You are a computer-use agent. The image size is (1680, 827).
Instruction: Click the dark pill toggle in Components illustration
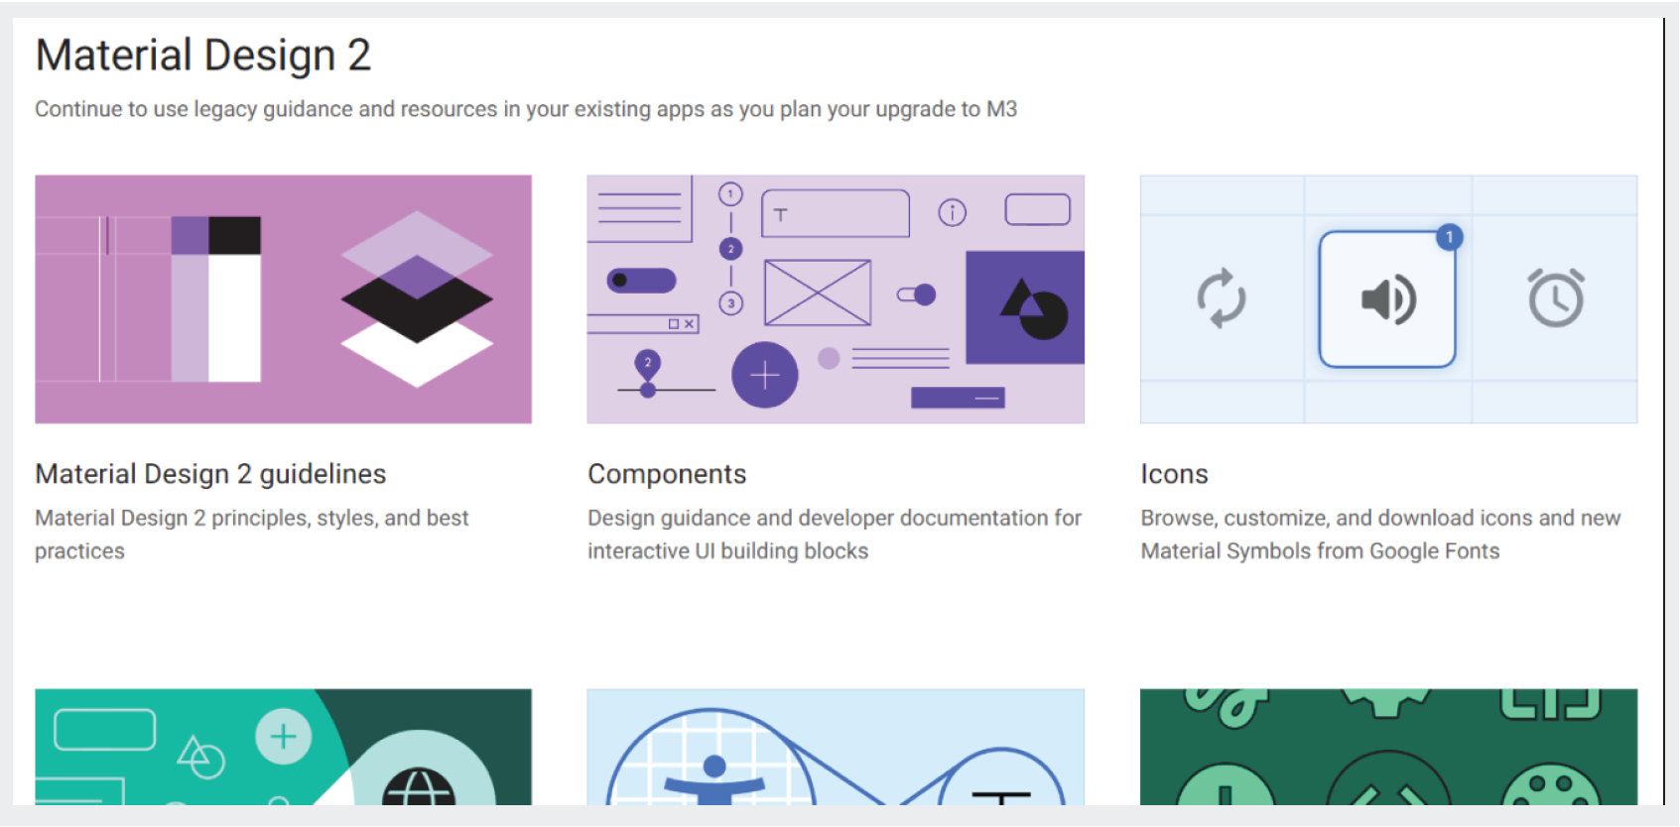point(641,281)
